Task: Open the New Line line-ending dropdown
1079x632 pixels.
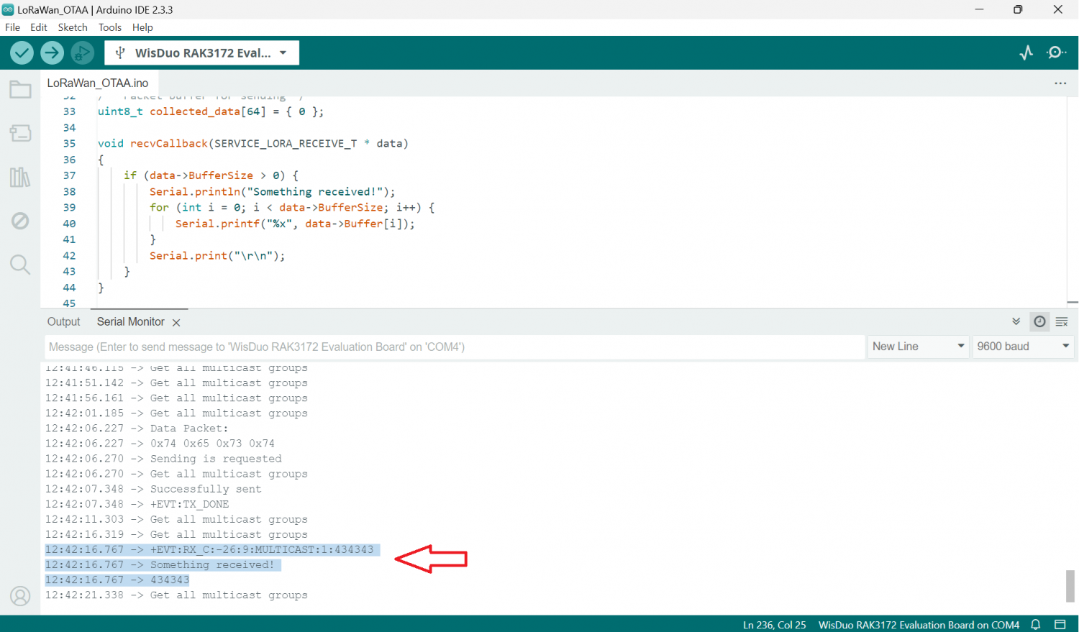Action: tap(918, 347)
